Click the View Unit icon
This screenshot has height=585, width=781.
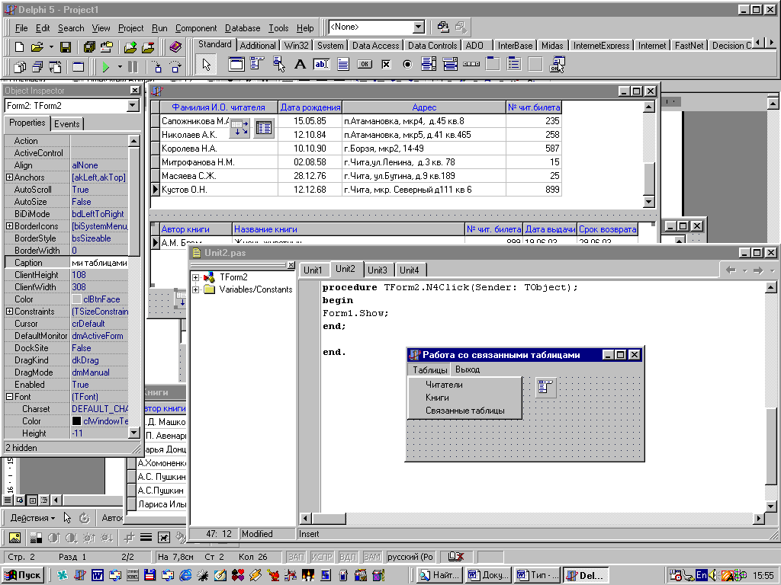[x=21, y=66]
